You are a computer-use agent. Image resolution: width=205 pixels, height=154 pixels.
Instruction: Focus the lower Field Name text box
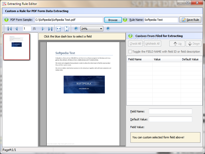coord(170,111)
